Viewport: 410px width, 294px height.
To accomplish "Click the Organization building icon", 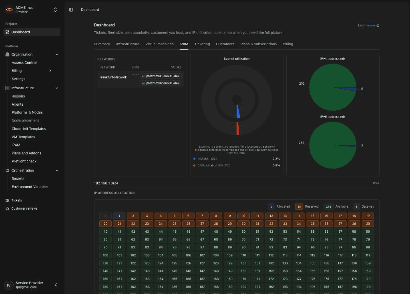I will pyautogui.click(x=7, y=54).
